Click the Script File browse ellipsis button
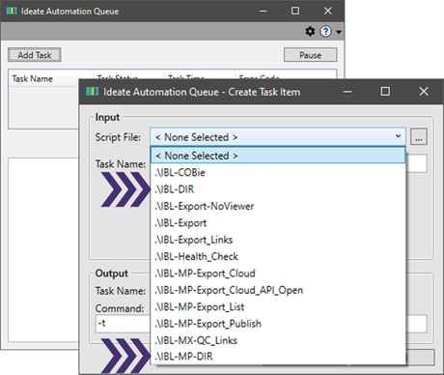Screen dimensions: 444x375 coord(419,137)
